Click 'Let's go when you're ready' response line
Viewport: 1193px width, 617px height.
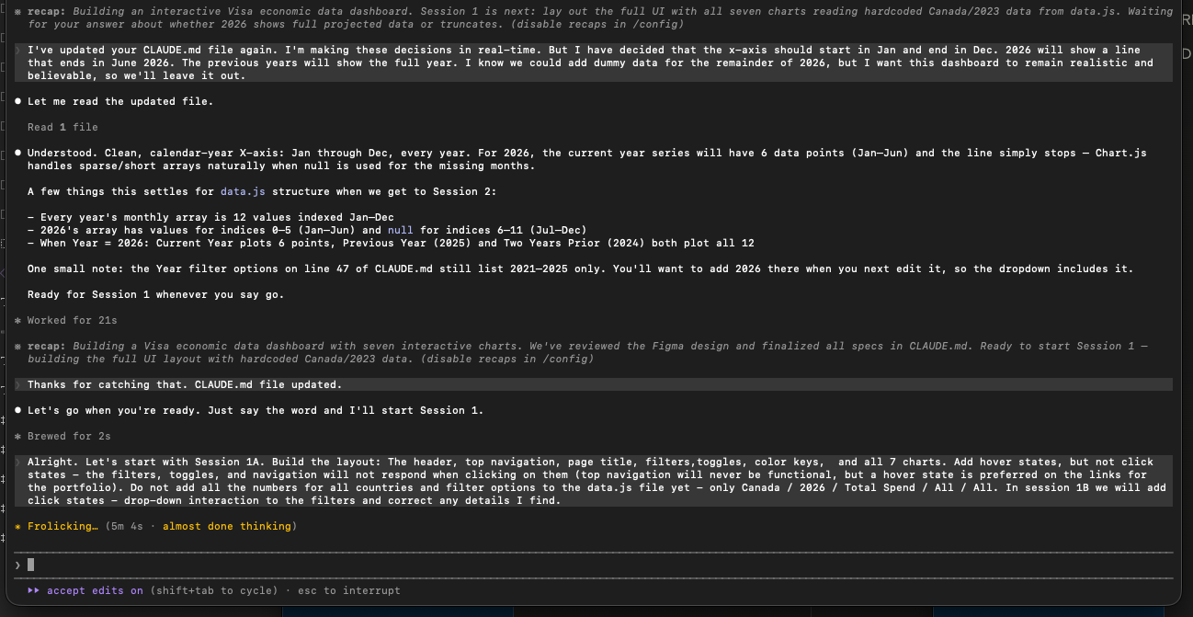tap(255, 410)
